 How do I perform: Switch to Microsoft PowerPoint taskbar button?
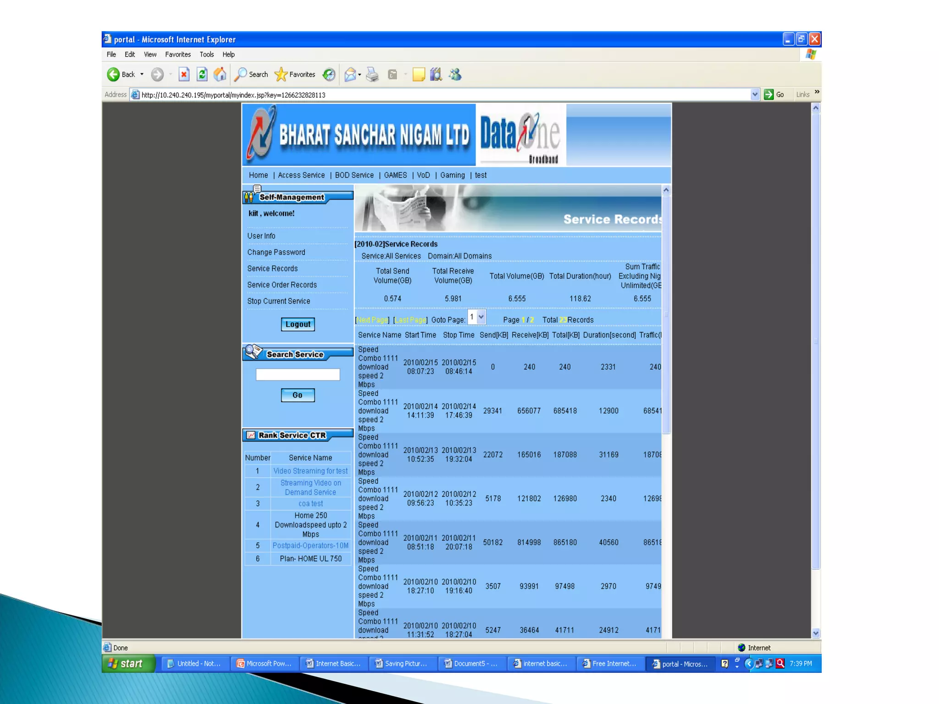coord(264,664)
